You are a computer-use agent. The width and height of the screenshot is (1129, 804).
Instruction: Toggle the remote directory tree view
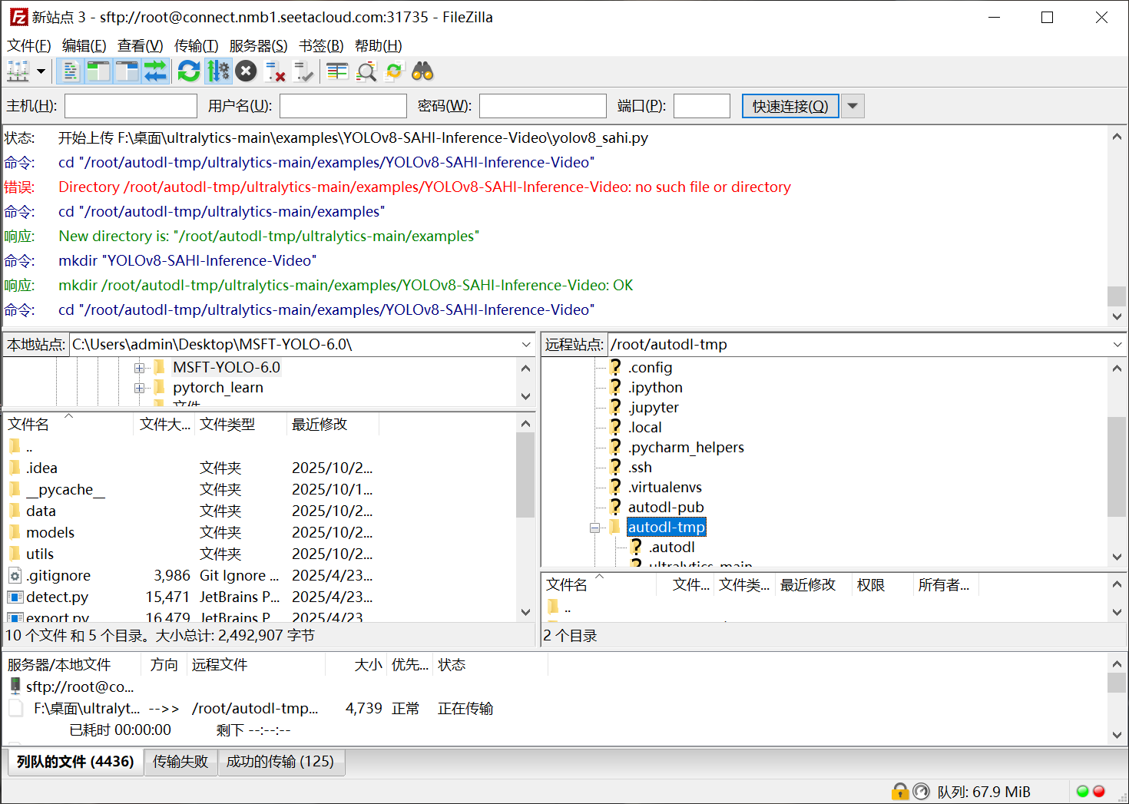pos(127,71)
